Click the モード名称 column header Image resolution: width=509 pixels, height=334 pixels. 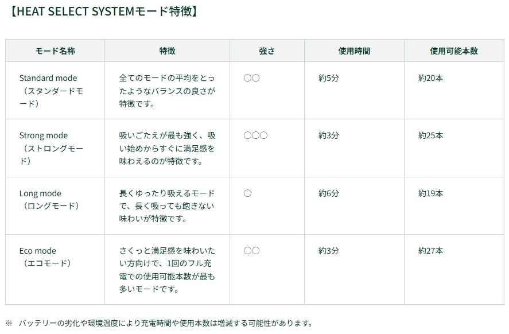tap(55, 51)
